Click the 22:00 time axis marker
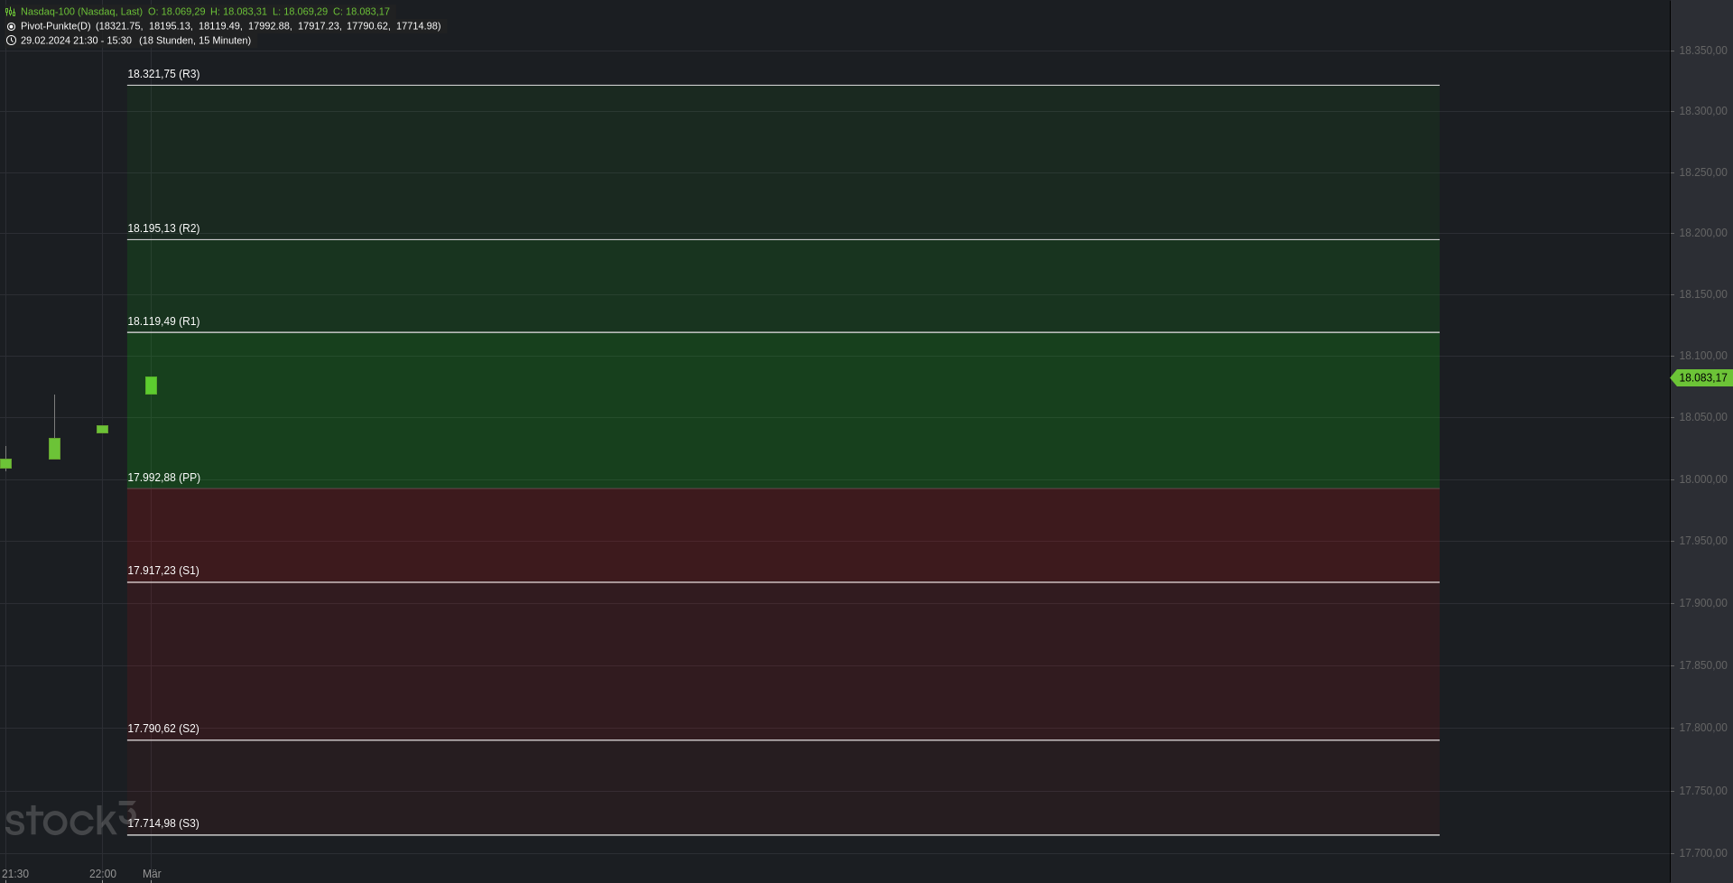Viewport: 1733px width, 883px height. (103, 874)
